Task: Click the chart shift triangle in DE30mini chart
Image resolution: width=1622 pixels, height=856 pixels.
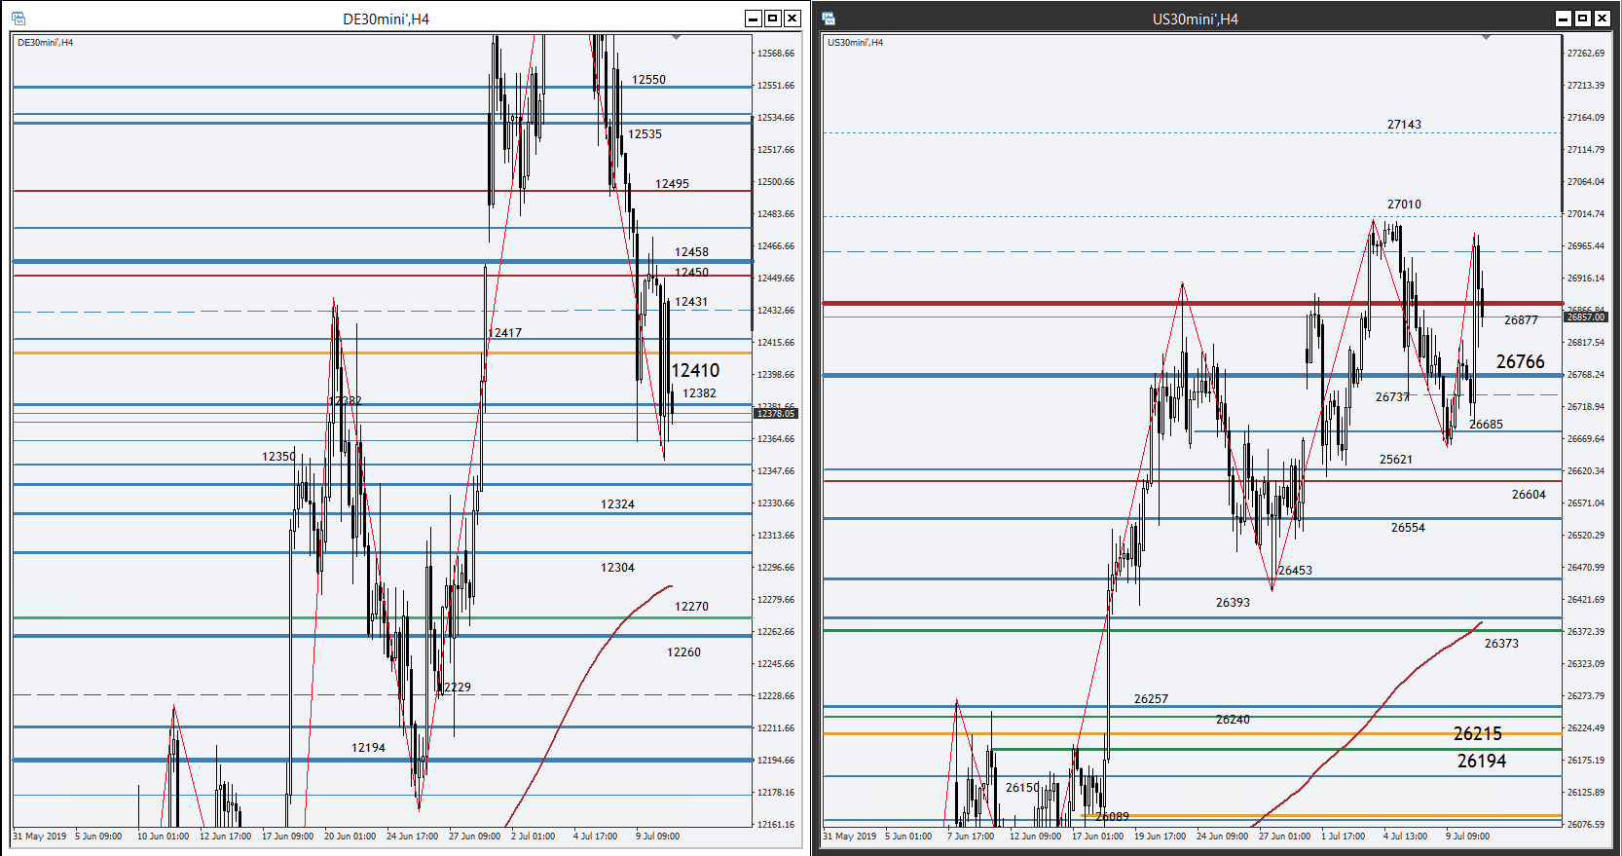Action: click(676, 38)
